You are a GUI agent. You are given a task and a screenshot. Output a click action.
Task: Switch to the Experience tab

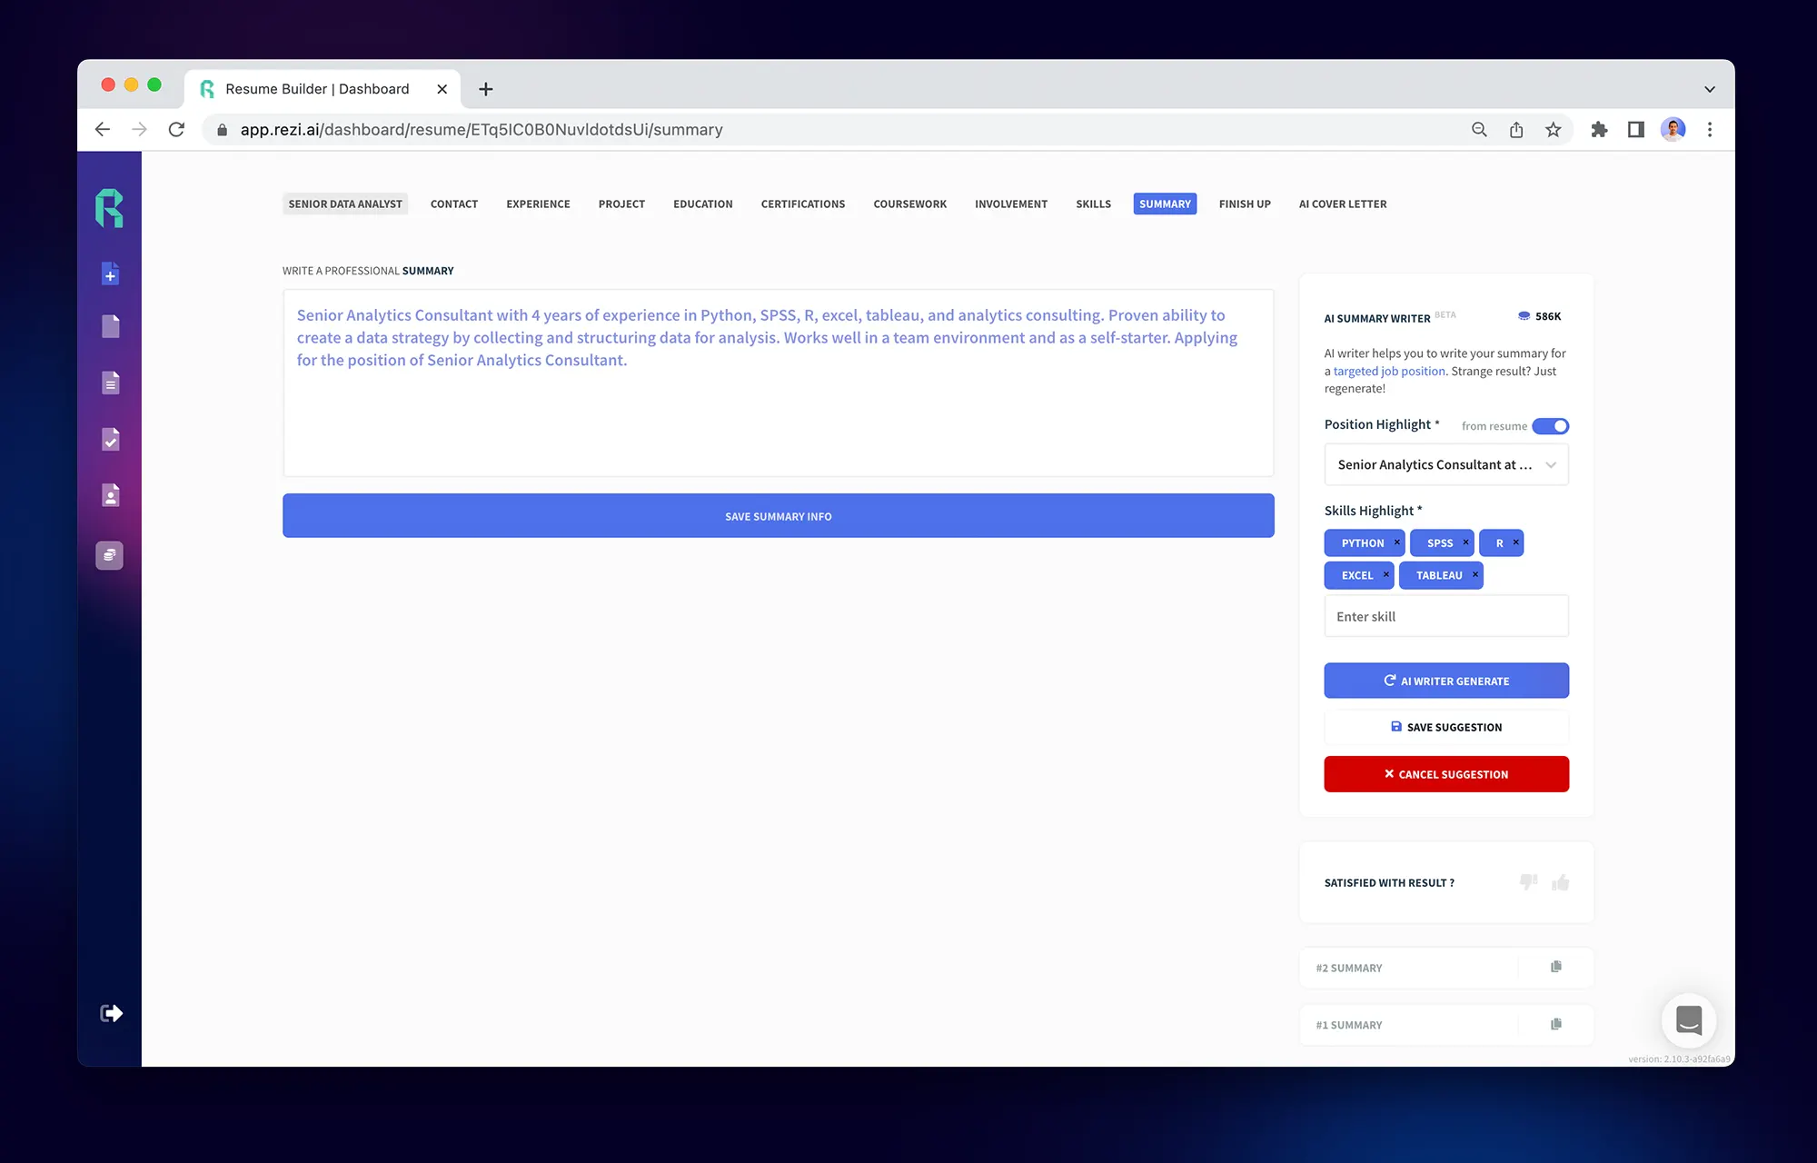(538, 204)
